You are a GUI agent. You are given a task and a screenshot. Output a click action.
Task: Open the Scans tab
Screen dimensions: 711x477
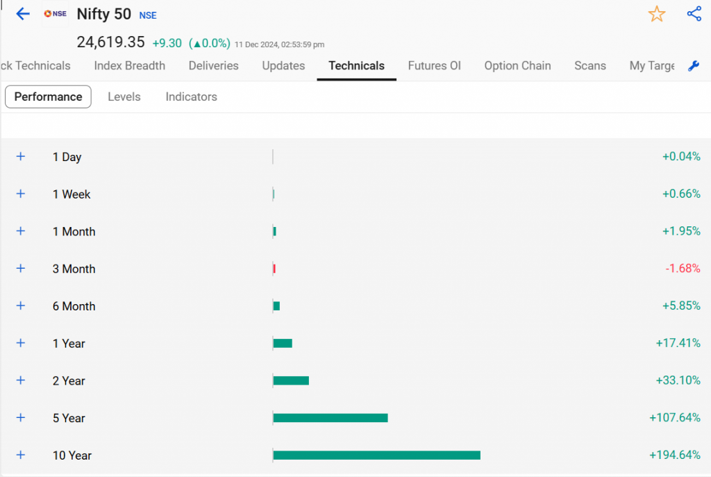click(590, 66)
